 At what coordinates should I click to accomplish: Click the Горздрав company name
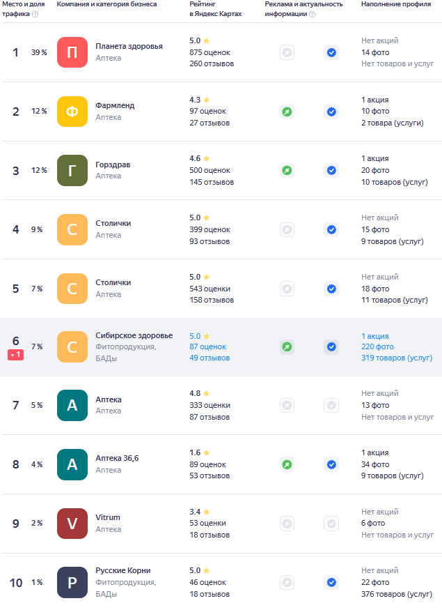click(113, 165)
